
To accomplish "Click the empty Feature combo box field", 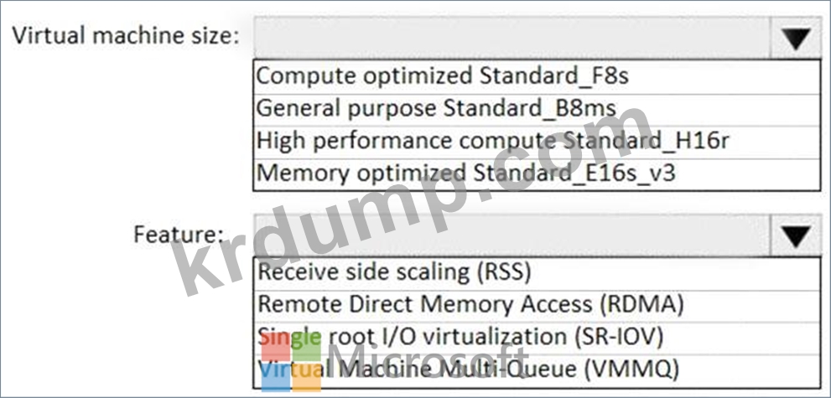I will [x=512, y=235].
